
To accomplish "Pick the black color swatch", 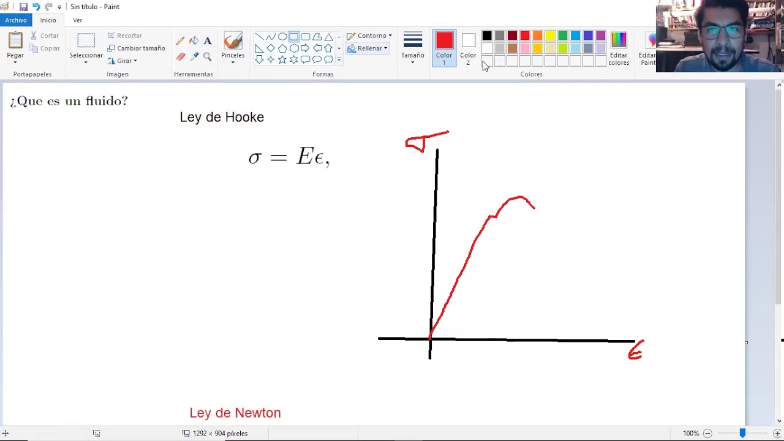I will 487,36.
